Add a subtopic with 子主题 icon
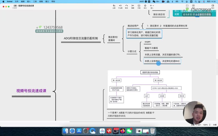The height and width of the screenshot is (136, 218). pos(120,6)
